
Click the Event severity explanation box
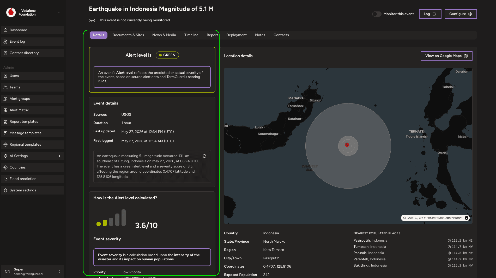click(x=152, y=257)
